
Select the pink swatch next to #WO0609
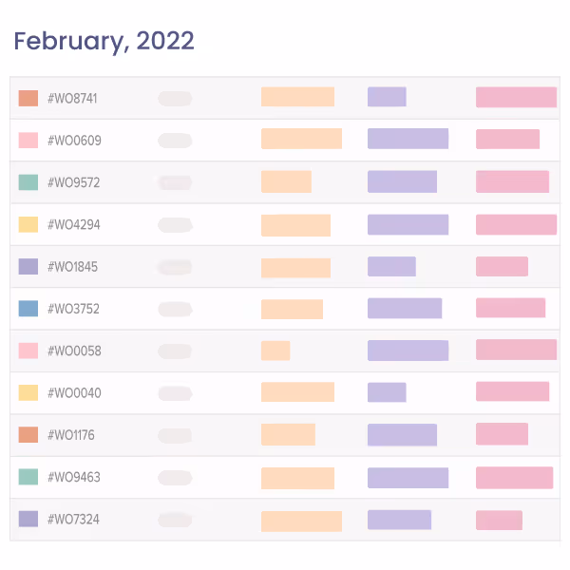28,141
